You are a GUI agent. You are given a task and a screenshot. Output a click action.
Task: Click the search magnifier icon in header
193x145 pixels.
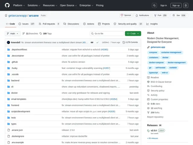[x=154, y=5]
